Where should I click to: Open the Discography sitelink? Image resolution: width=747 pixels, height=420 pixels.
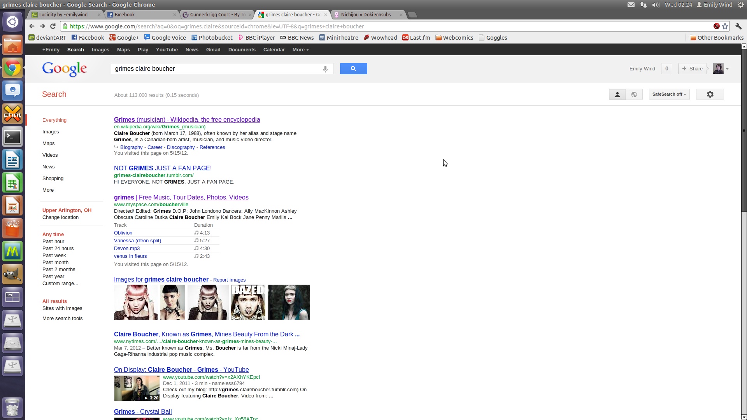[181, 147]
